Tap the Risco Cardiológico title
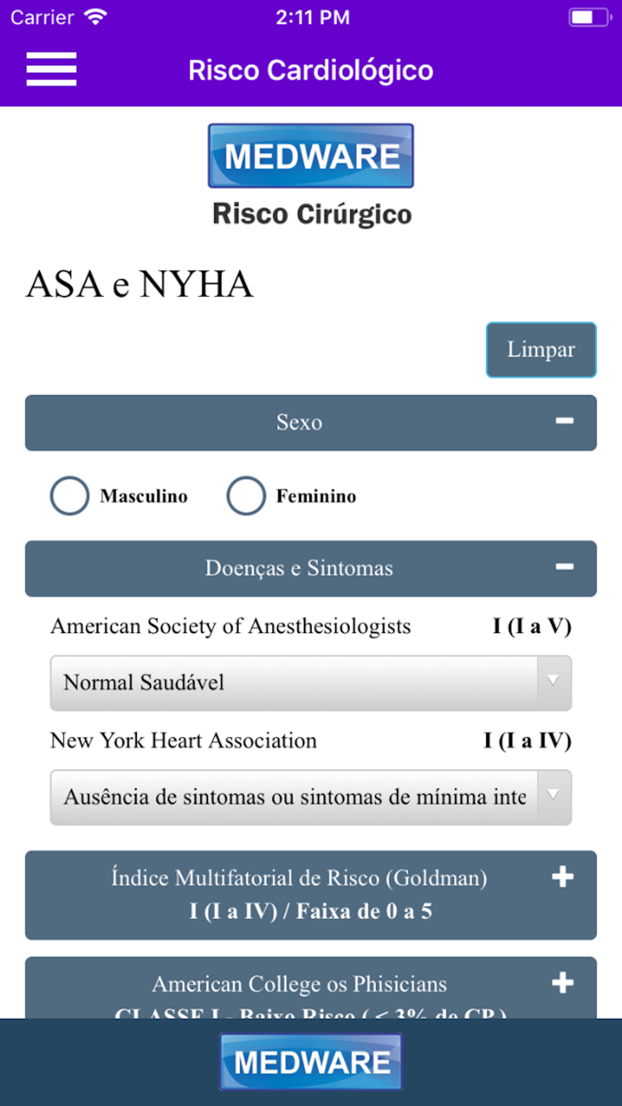The width and height of the screenshot is (622, 1106). click(x=311, y=69)
